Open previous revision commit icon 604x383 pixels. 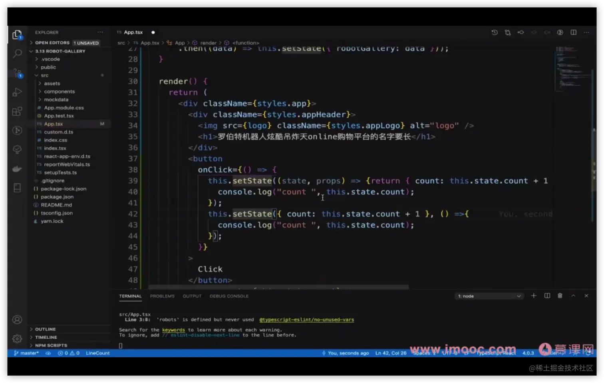521,32
